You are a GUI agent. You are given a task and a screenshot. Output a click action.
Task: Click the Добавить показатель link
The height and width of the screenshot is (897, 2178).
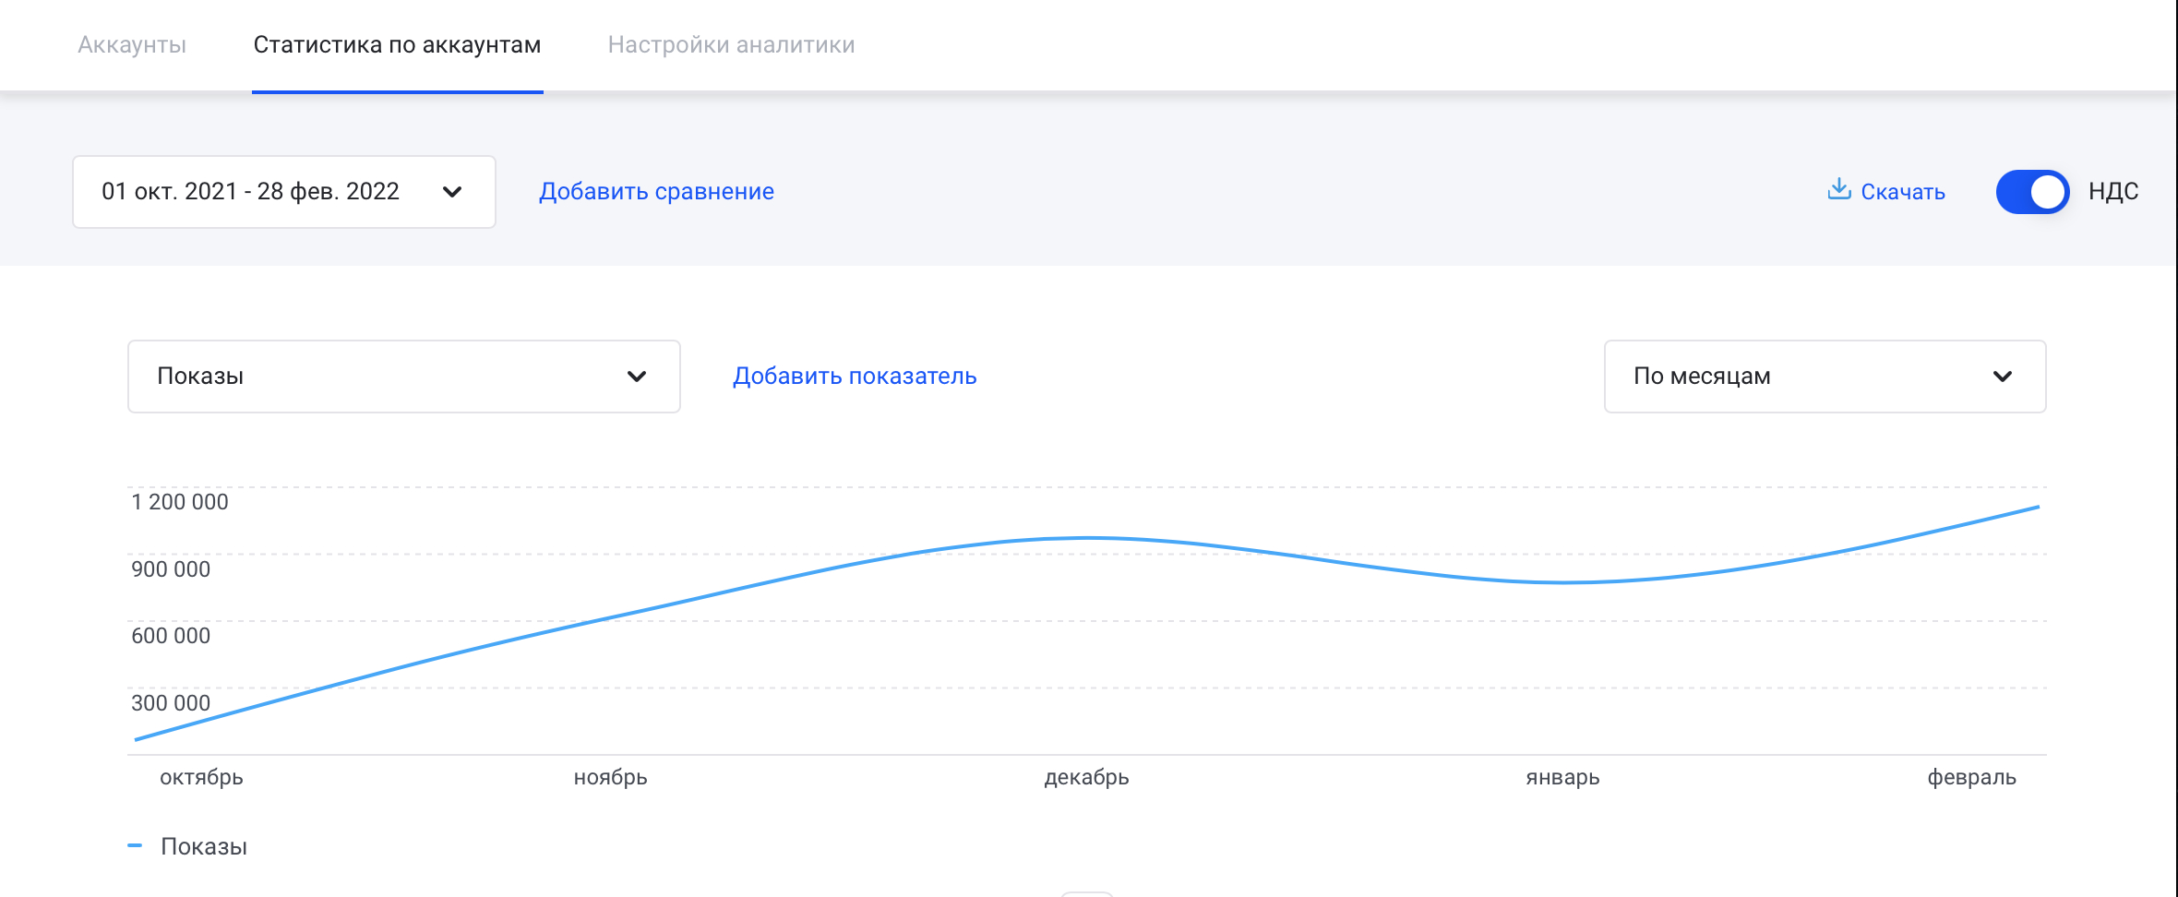coord(855,377)
